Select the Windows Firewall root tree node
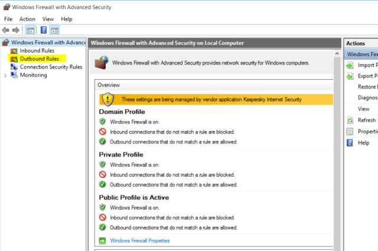Screen dimensions: 378x251 tap(48, 43)
